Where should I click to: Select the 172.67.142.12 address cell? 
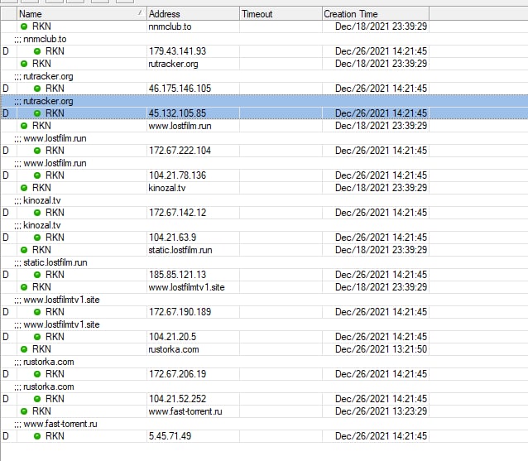(193, 213)
